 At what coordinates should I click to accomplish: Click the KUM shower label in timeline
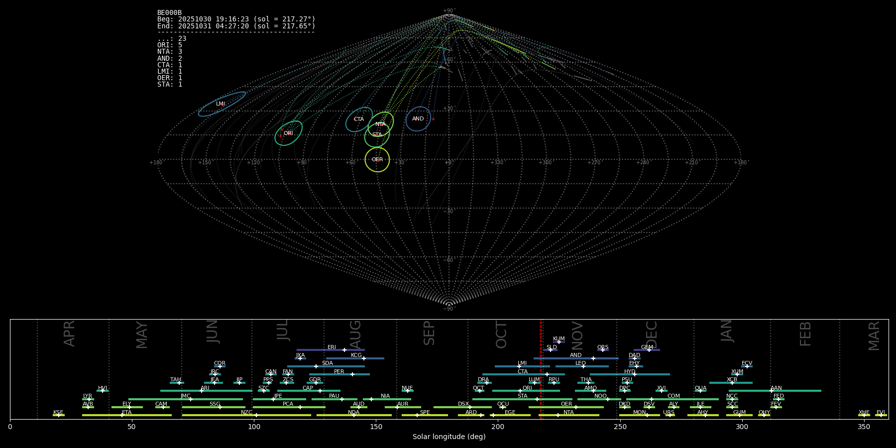pyautogui.click(x=559, y=339)
